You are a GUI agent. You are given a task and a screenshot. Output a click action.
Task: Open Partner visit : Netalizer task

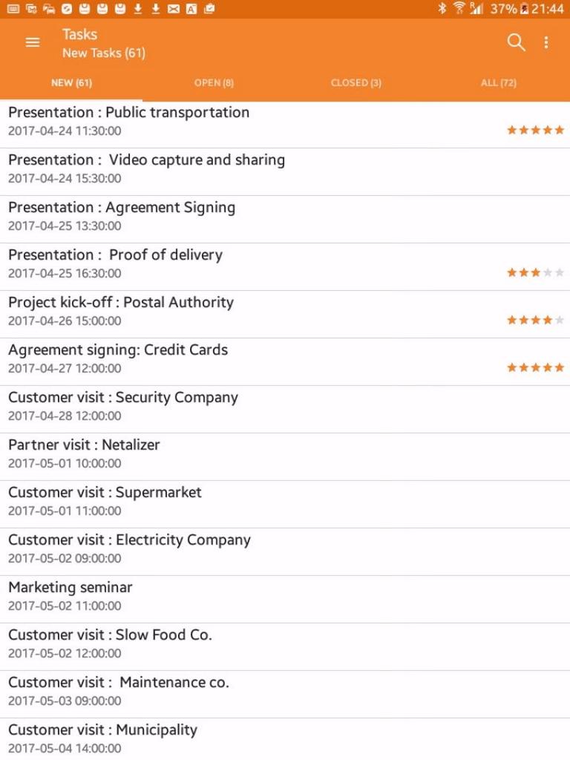coord(285,457)
